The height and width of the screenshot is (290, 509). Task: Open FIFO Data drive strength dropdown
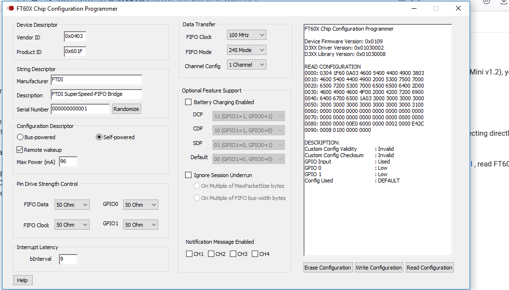click(x=72, y=205)
